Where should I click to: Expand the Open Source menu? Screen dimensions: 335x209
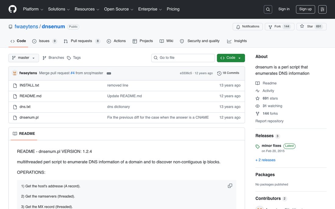tap(118, 9)
